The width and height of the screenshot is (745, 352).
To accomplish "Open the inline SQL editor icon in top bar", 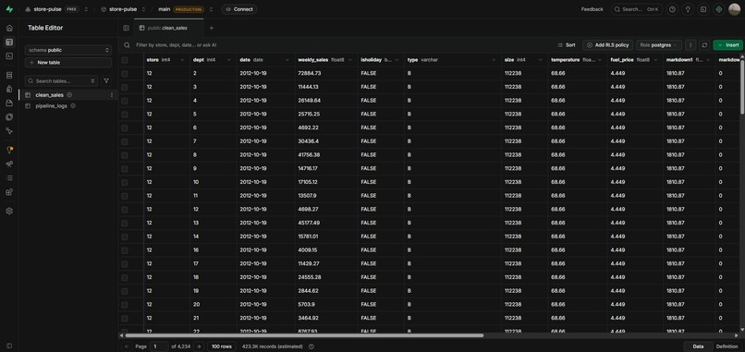I will (x=703, y=9).
